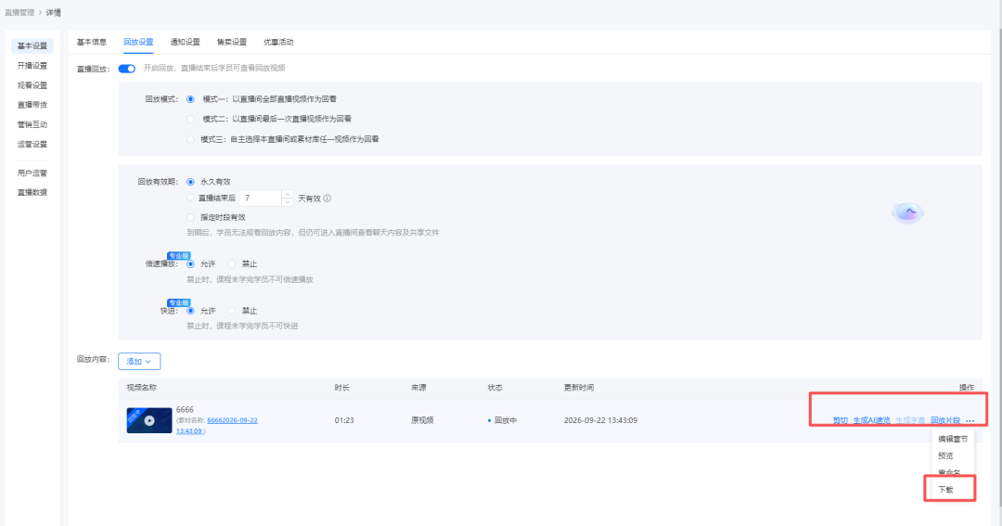Select 模式一 full live video replay mode
The image size is (1002, 526).
coord(190,99)
